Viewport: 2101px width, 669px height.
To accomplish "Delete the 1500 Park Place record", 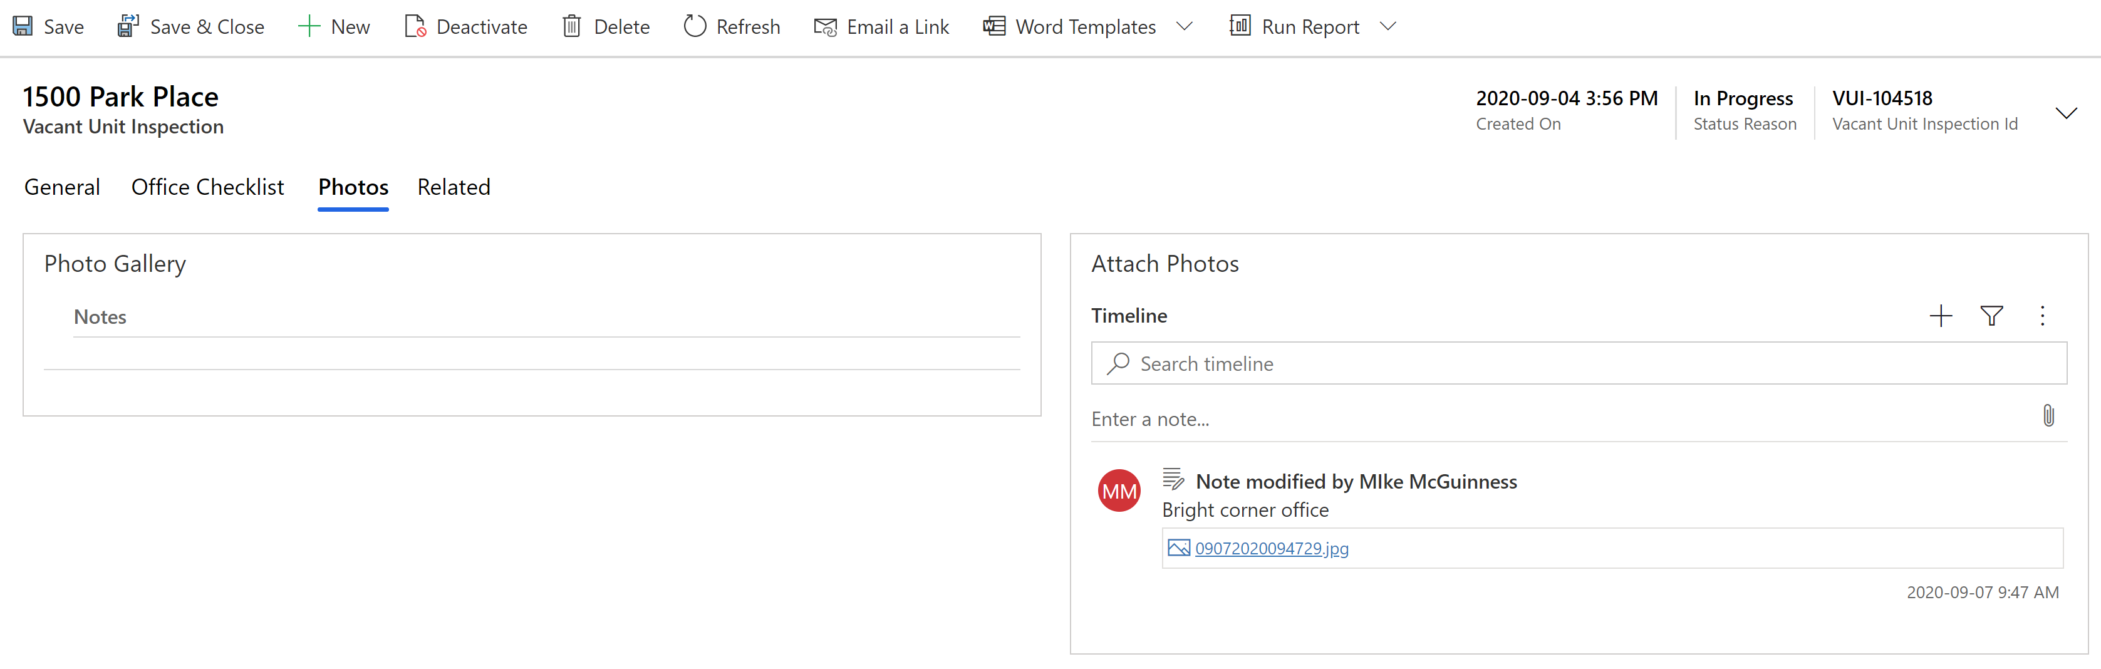I will point(605,26).
